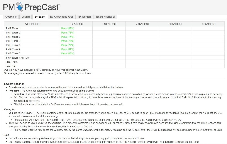Select the 'PMP Exam 5' row label
Viewport: 227px width, 144px height.
13,45
